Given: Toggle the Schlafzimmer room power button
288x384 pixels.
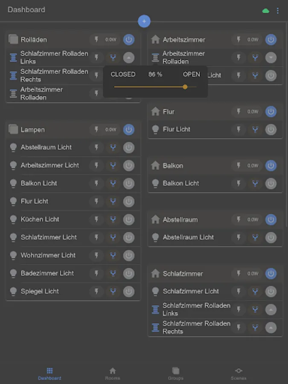Looking at the screenshot, I should click(271, 273).
